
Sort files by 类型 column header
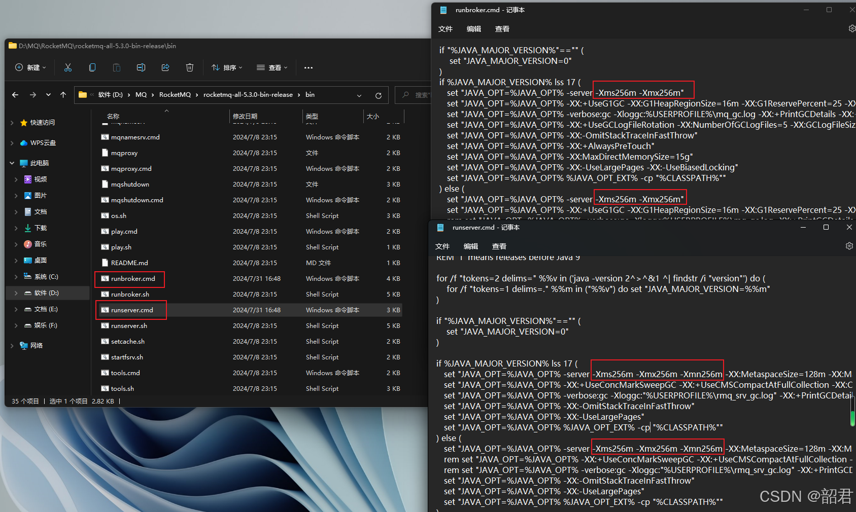coord(312,116)
